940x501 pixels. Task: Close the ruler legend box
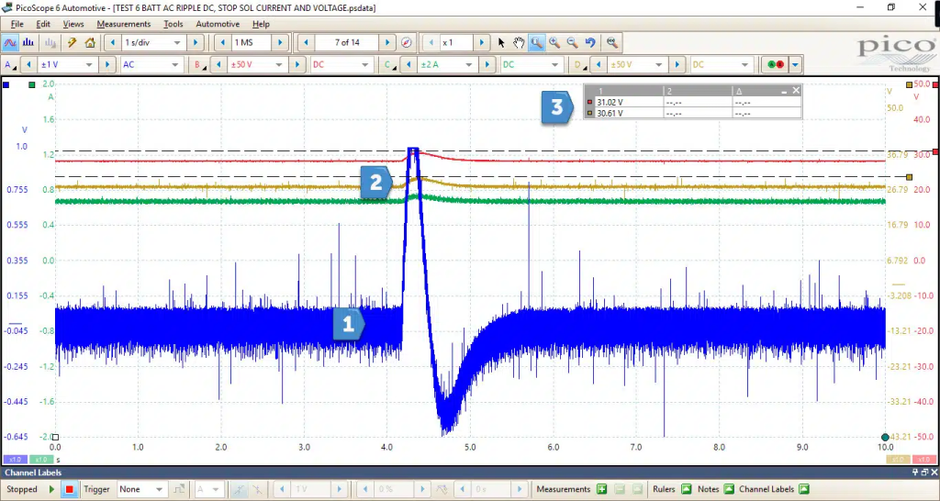(x=796, y=91)
